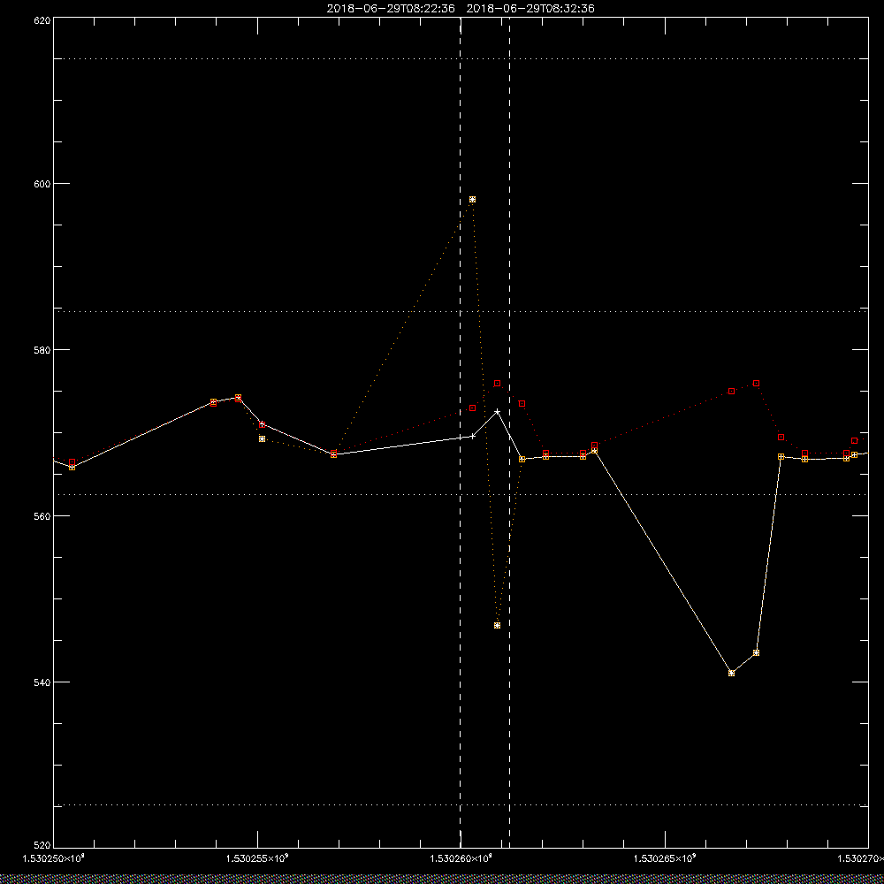Click the left dashed vertical time marker
Image resolution: width=884 pixels, height=884 pixels.
[461, 432]
